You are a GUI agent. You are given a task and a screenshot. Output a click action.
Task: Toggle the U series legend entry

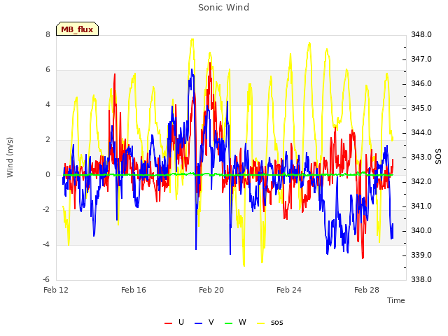[174, 322]
